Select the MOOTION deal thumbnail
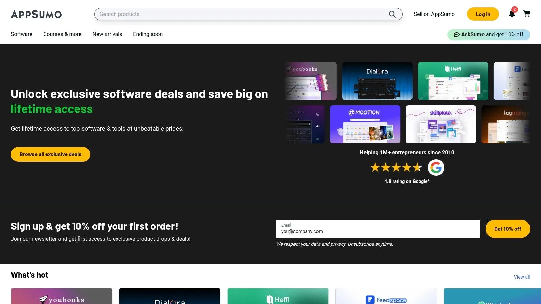Viewport: 541px width, 304px height. click(x=365, y=124)
